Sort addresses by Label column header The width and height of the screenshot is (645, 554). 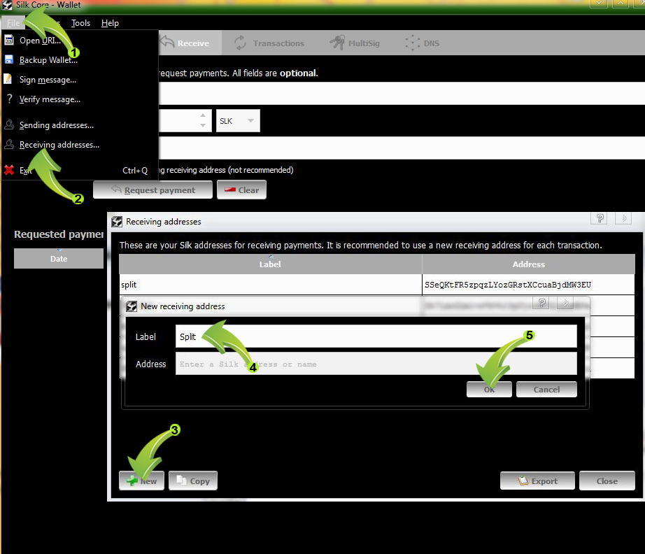[x=270, y=264]
